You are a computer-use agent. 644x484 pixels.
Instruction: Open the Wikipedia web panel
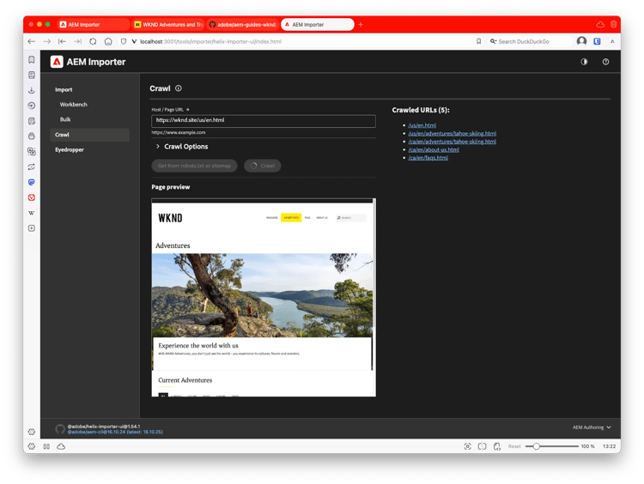pos(32,213)
